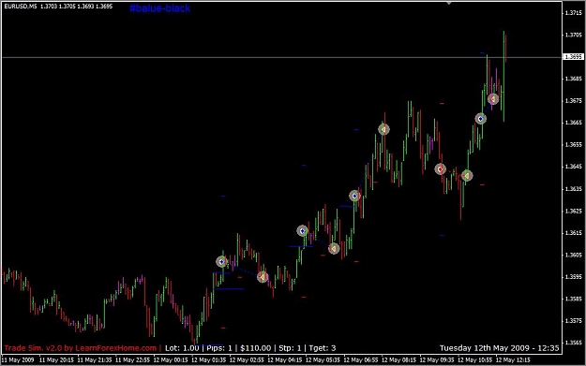Click the blue entry marker near 1.3665

[x=481, y=119]
